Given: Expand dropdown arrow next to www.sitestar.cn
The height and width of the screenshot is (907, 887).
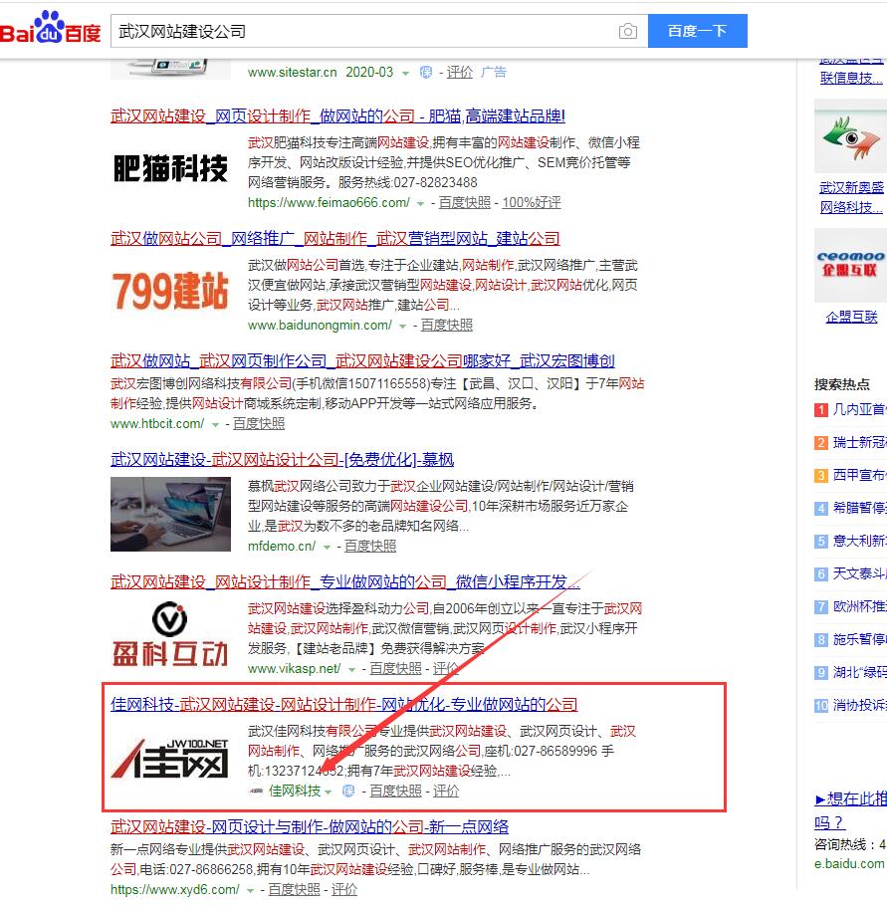Looking at the screenshot, I should pyautogui.click(x=406, y=74).
